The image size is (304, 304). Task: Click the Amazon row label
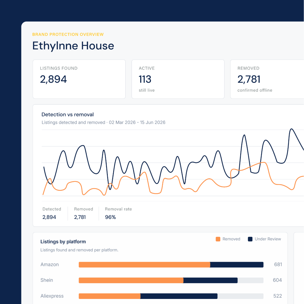point(50,264)
